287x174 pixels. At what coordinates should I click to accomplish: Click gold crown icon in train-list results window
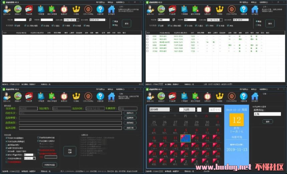click(x=220, y=9)
